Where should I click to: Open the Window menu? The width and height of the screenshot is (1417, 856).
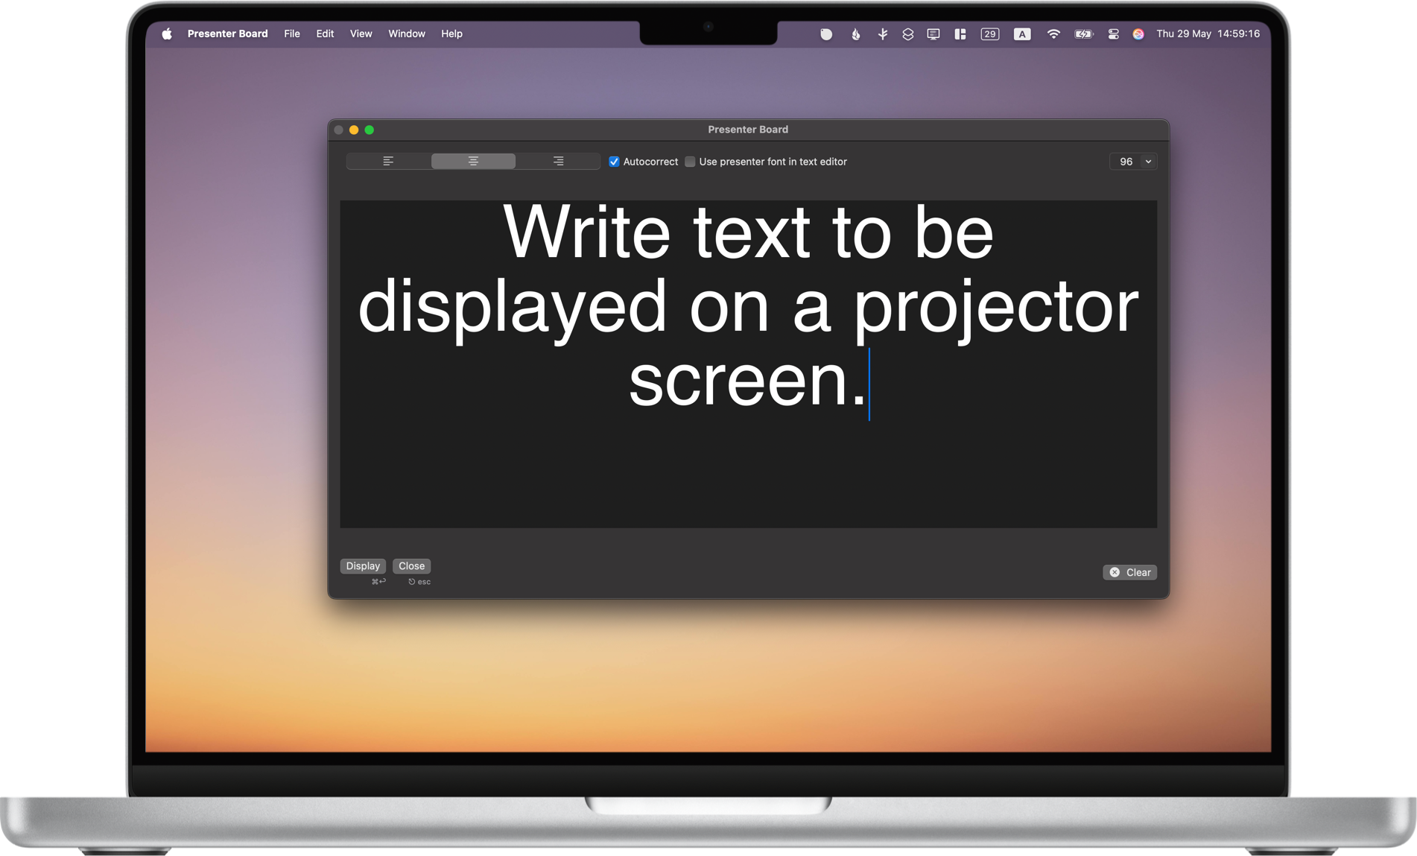[406, 34]
